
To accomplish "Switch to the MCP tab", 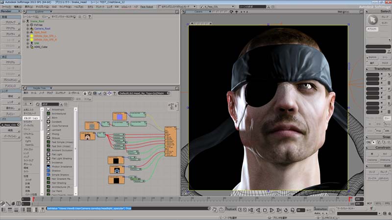I will point(369,203).
